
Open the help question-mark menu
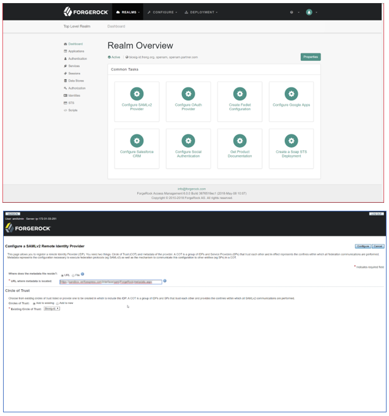[x=295, y=12]
